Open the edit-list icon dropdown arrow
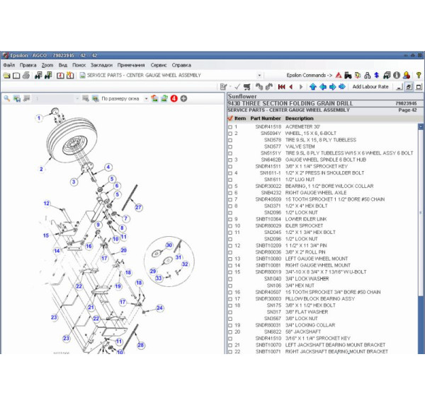The height and width of the screenshot is (405, 425). point(230,87)
